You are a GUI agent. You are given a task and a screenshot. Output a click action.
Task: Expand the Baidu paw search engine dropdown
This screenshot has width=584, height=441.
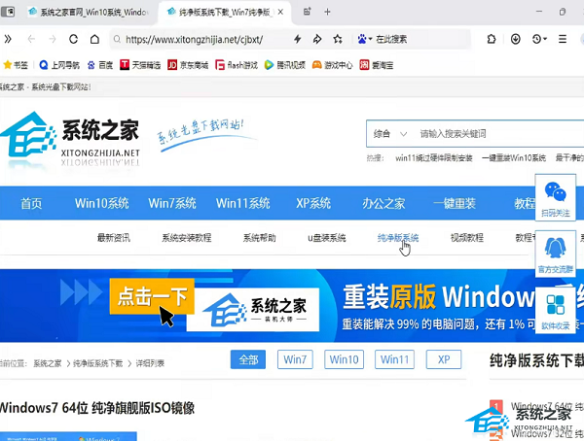(372, 40)
